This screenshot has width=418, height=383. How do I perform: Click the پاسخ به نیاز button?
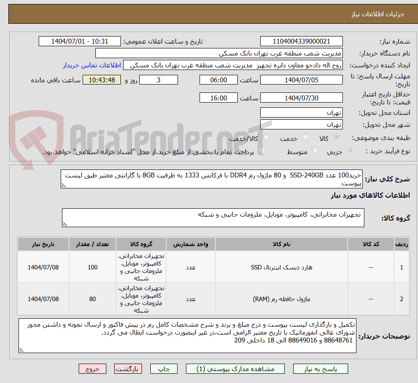coord(320,368)
